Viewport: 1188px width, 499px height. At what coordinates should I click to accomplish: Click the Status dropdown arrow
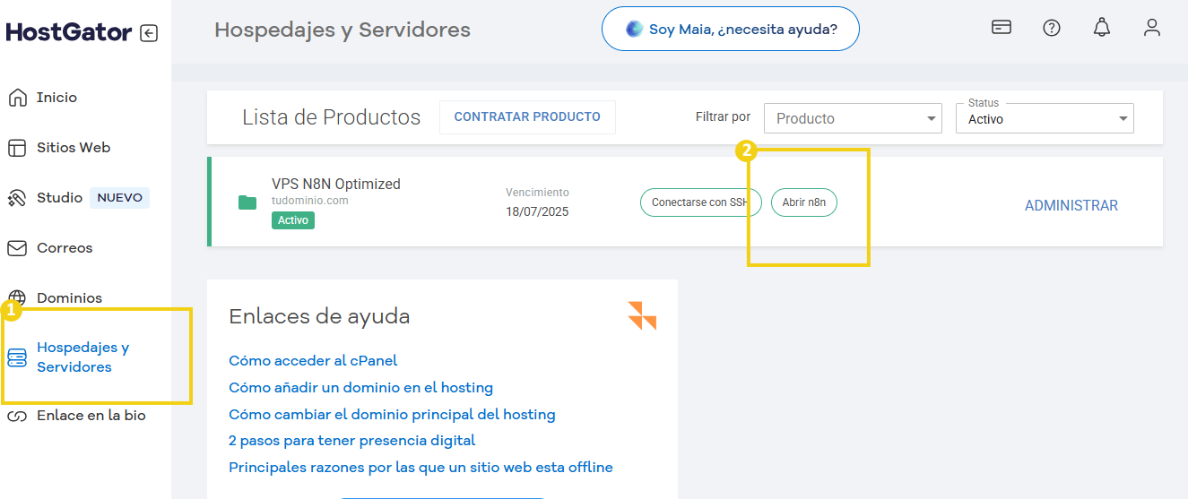(x=1122, y=119)
